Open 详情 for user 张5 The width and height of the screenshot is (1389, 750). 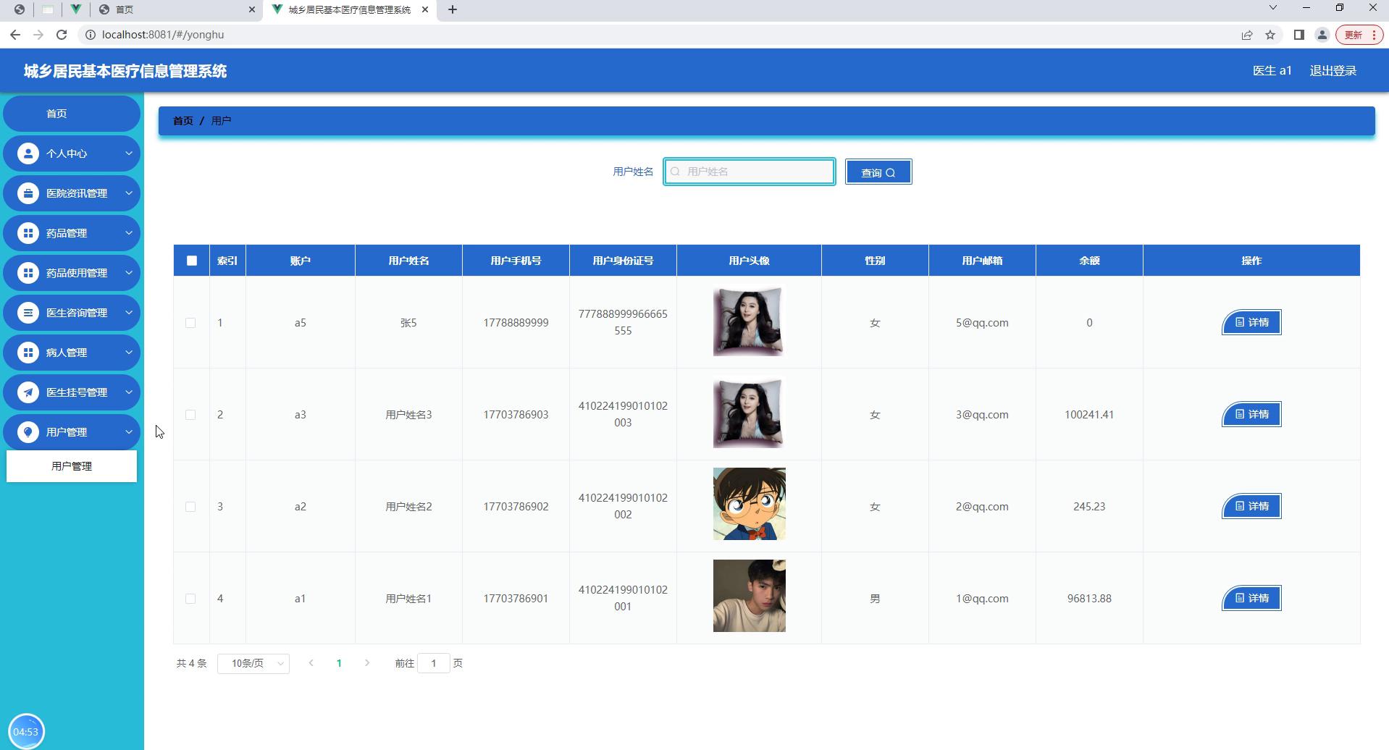(x=1251, y=323)
